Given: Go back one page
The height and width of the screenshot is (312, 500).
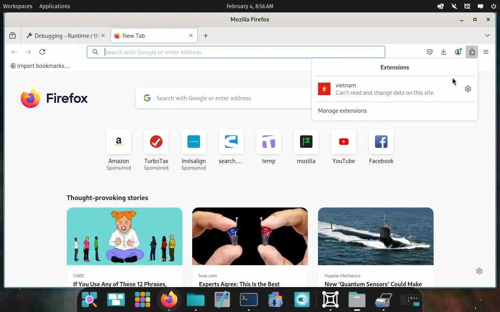Looking at the screenshot, I should pyautogui.click(x=14, y=52).
